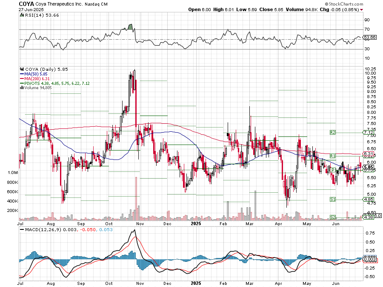Click the RSI 90 axis label
The height and width of the screenshot is (287, 383).
[x=367, y=20]
